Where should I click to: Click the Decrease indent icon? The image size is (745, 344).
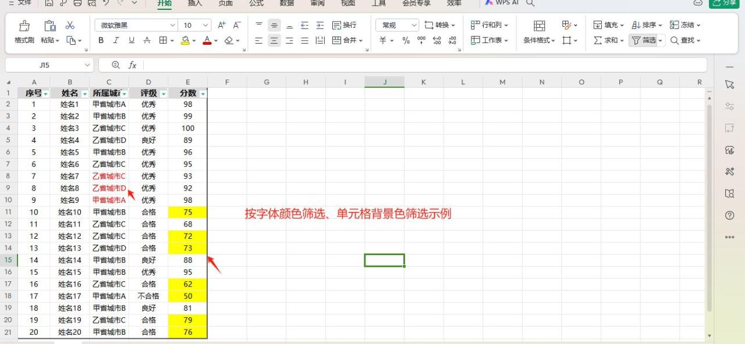click(x=304, y=25)
